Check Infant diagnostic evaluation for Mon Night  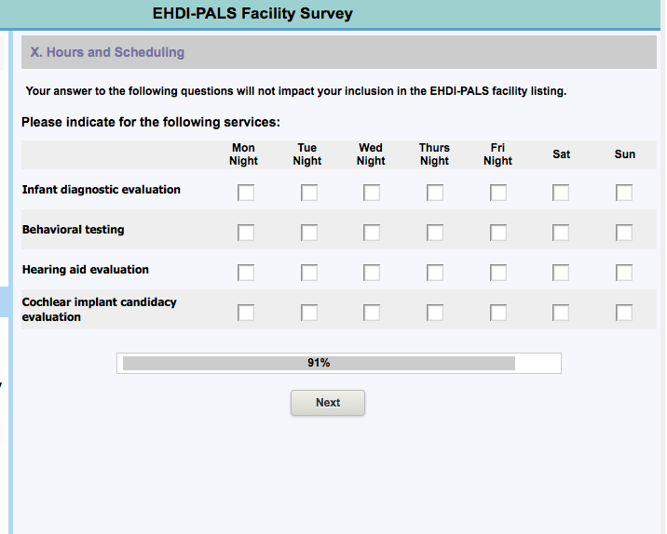246,193
